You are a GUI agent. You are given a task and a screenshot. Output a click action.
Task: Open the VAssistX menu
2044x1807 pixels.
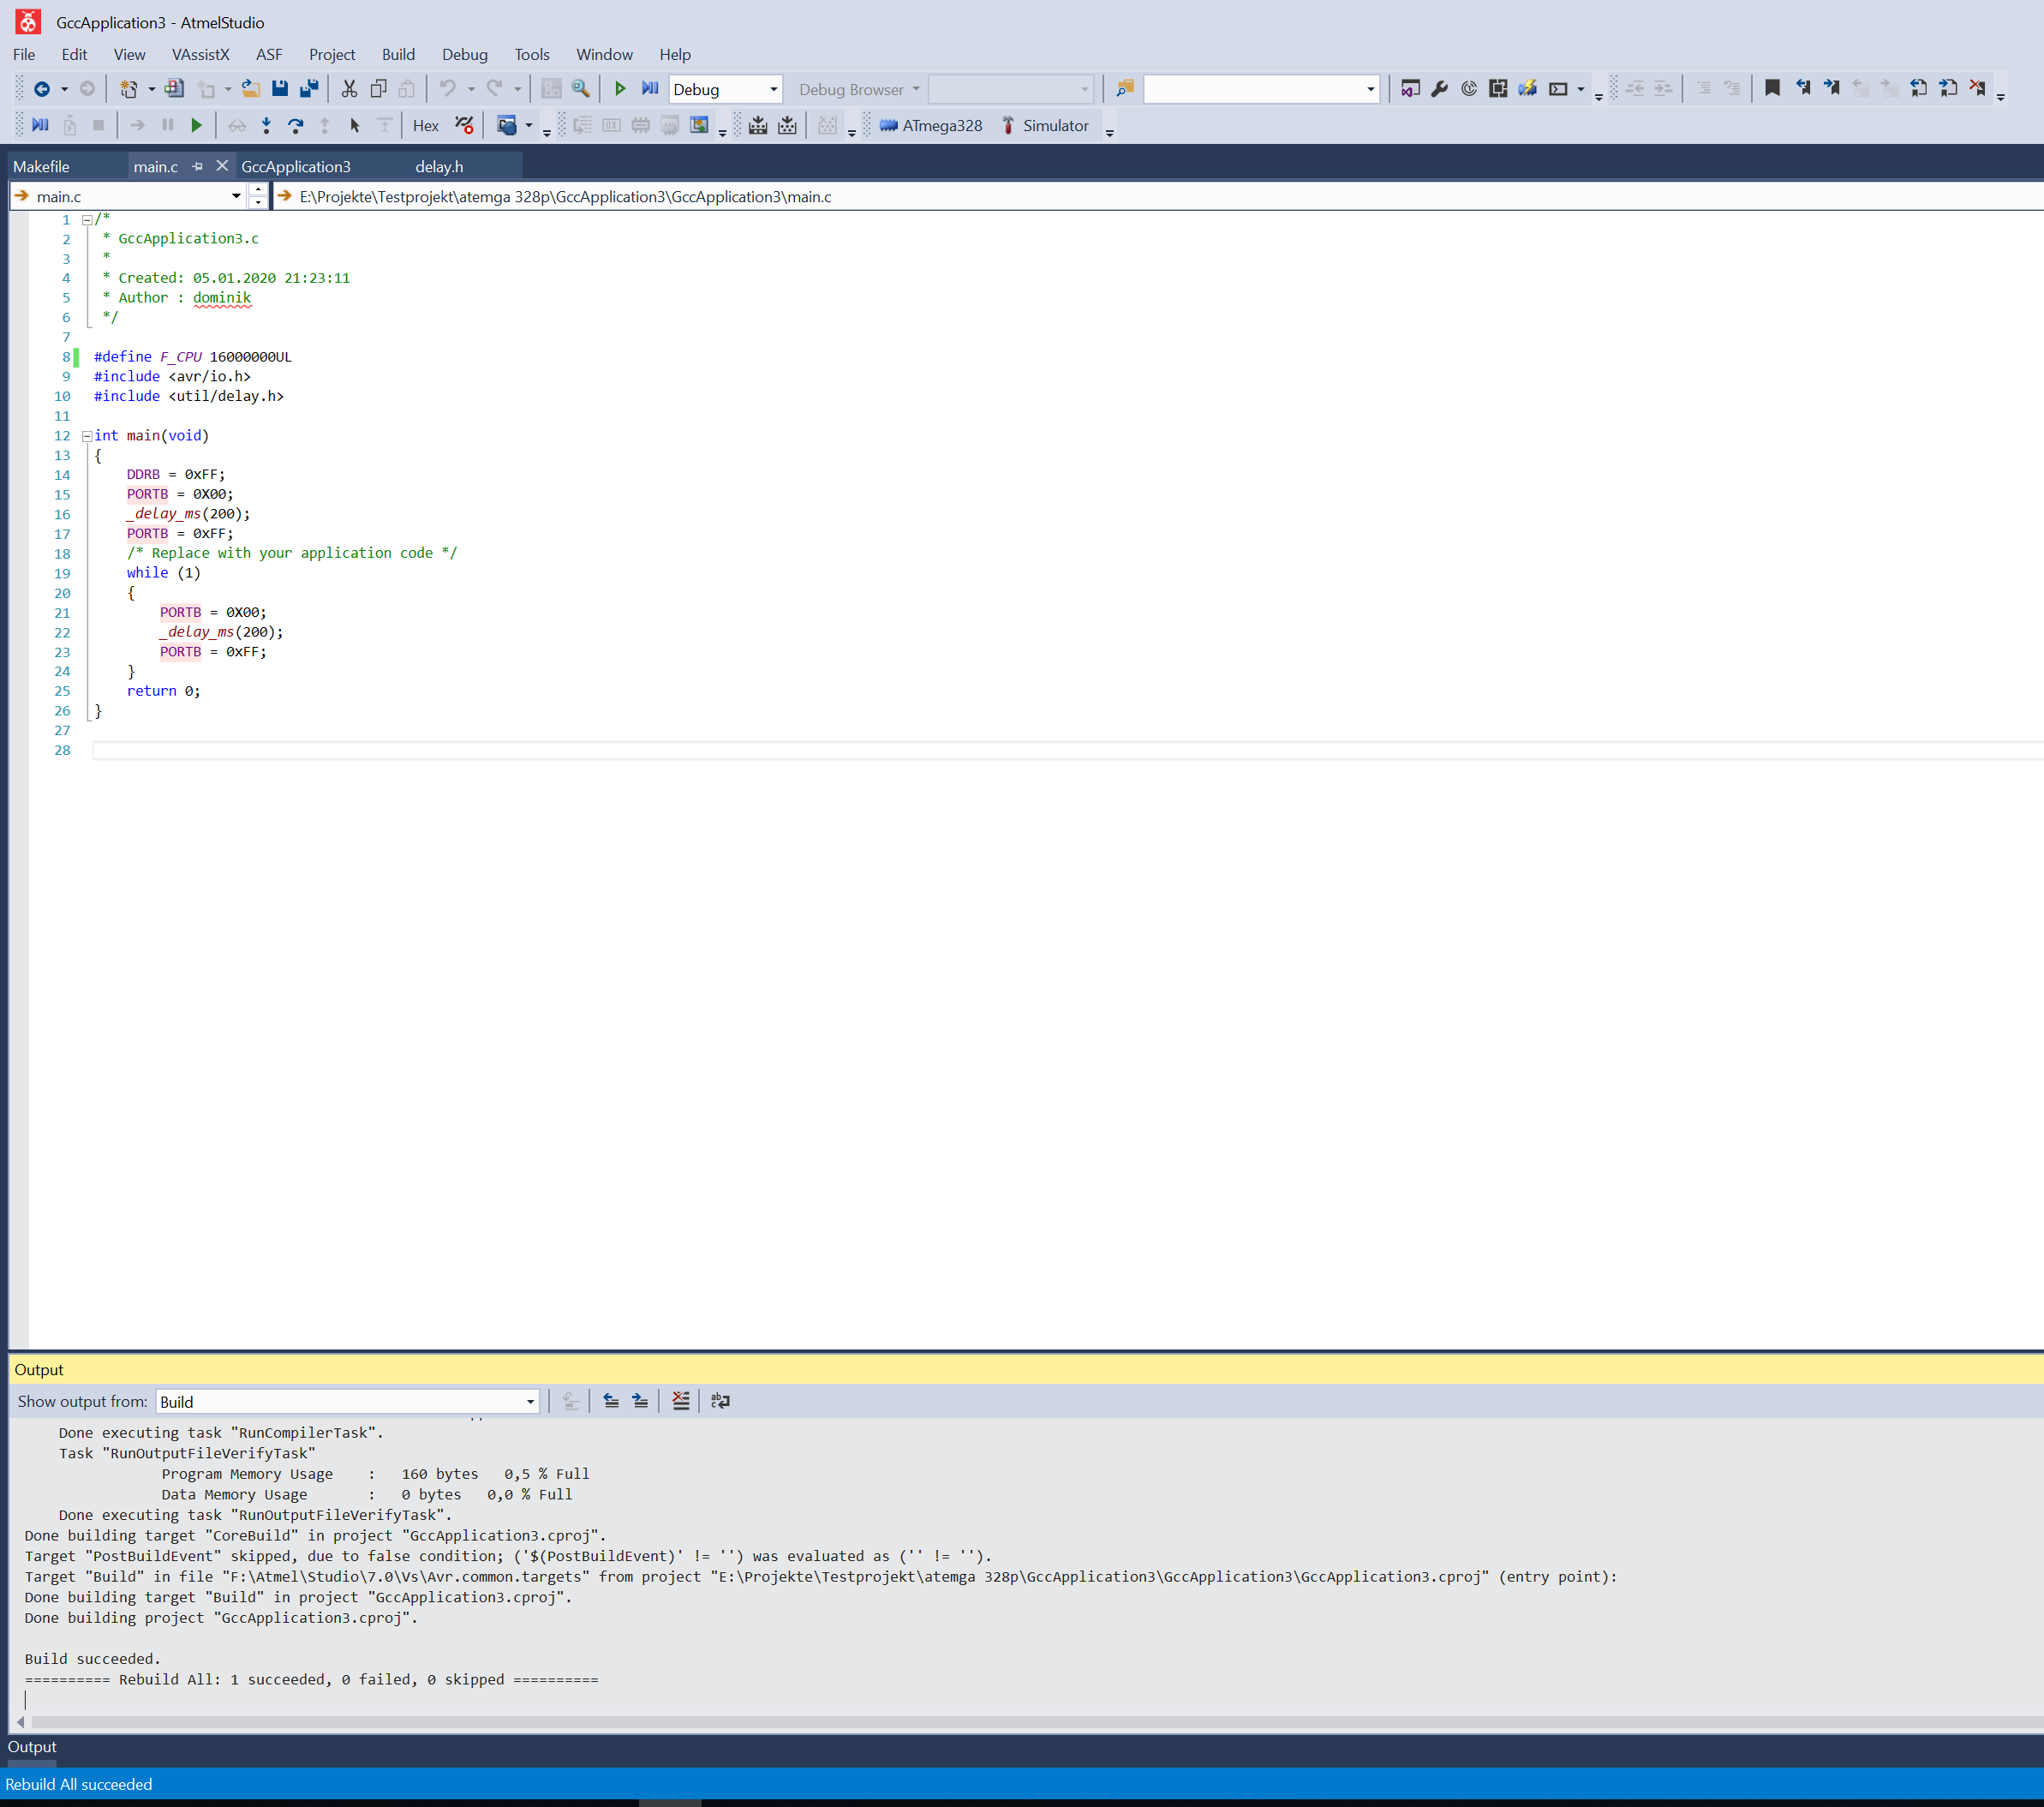[200, 54]
